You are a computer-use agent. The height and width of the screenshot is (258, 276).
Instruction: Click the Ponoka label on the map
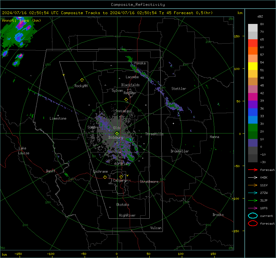coord(140,63)
